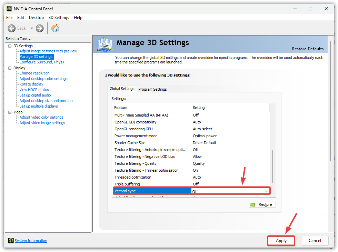Open the Desktop menu

point(36,18)
